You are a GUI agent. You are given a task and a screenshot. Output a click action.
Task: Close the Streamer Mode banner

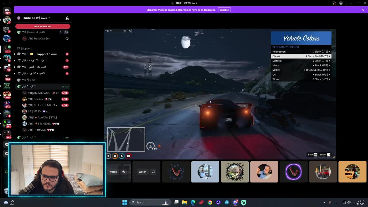(363, 10)
